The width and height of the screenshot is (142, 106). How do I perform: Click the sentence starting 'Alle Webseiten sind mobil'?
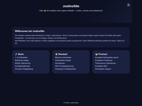click(x=69, y=42)
